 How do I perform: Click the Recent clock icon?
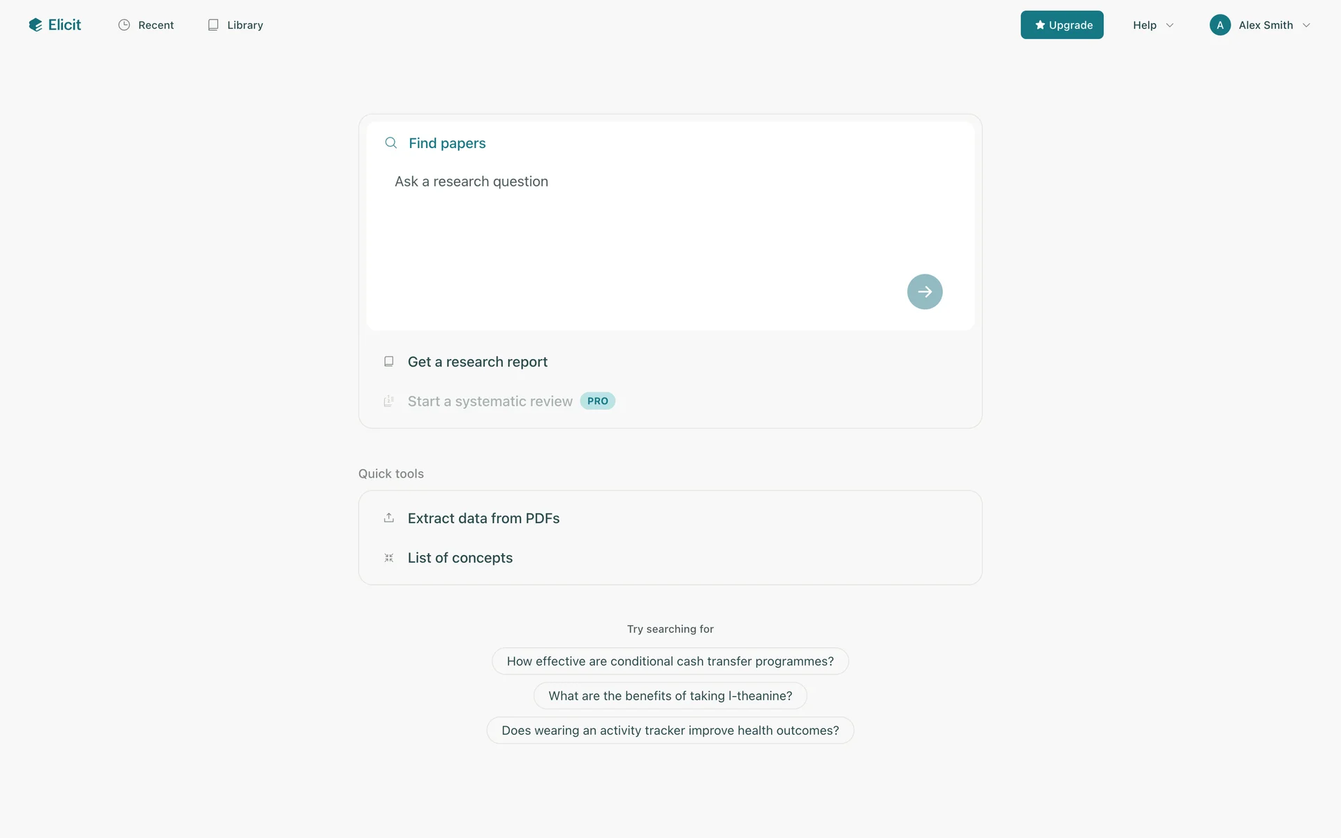coord(124,25)
